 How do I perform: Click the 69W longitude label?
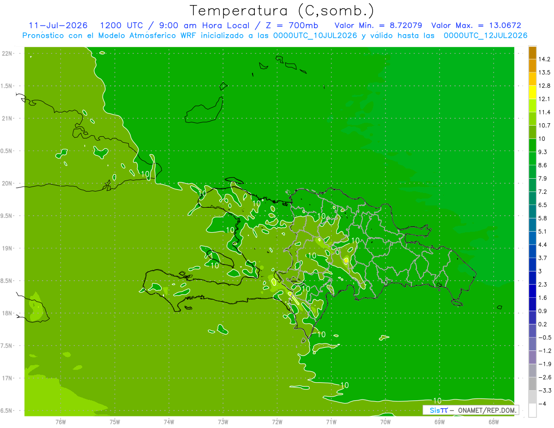pos(440,422)
